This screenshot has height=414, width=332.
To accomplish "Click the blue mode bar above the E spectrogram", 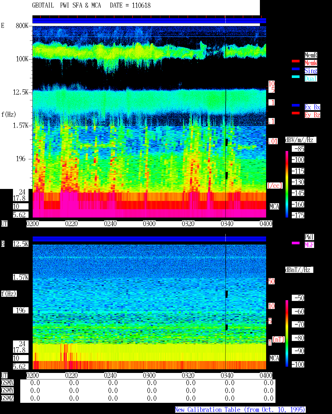I will pyautogui.click(x=149, y=21).
